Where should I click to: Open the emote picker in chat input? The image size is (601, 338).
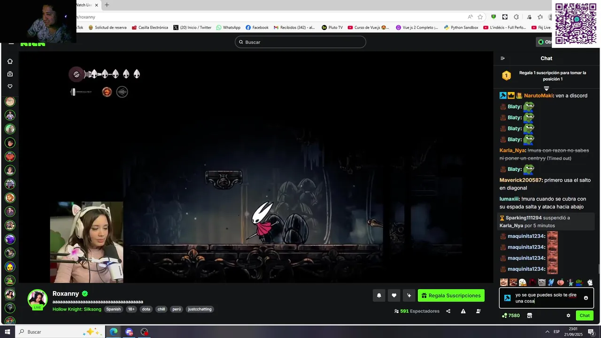[586, 298]
